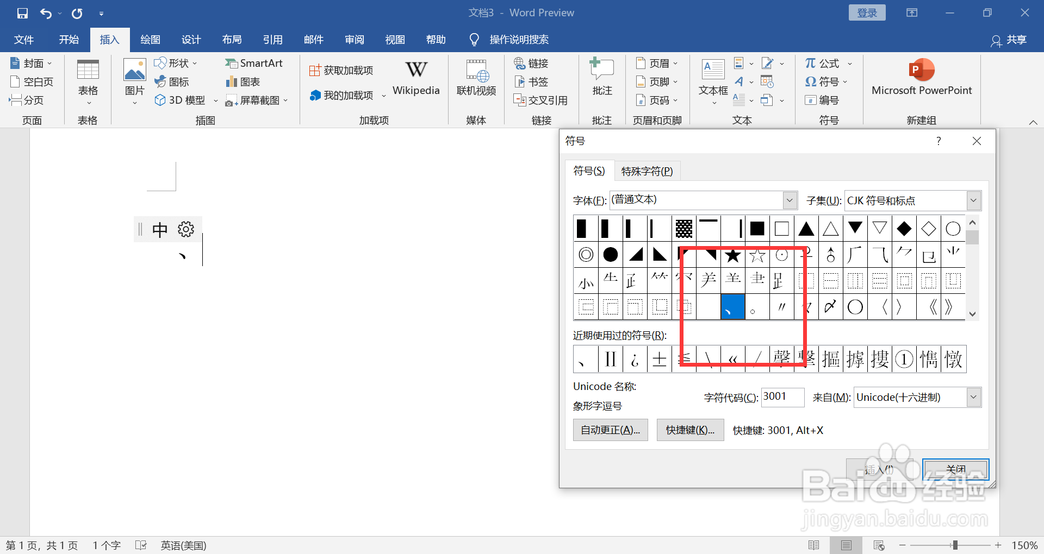Switch to the 特殊字符(P) tab
The height and width of the screenshot is (554, 1044).
pos(647,172)
